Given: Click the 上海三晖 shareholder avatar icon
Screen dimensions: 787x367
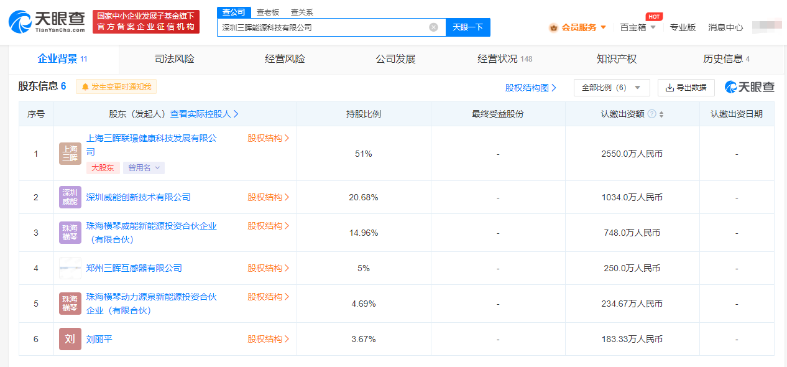Looking at the screenshot, I should 70,154.
